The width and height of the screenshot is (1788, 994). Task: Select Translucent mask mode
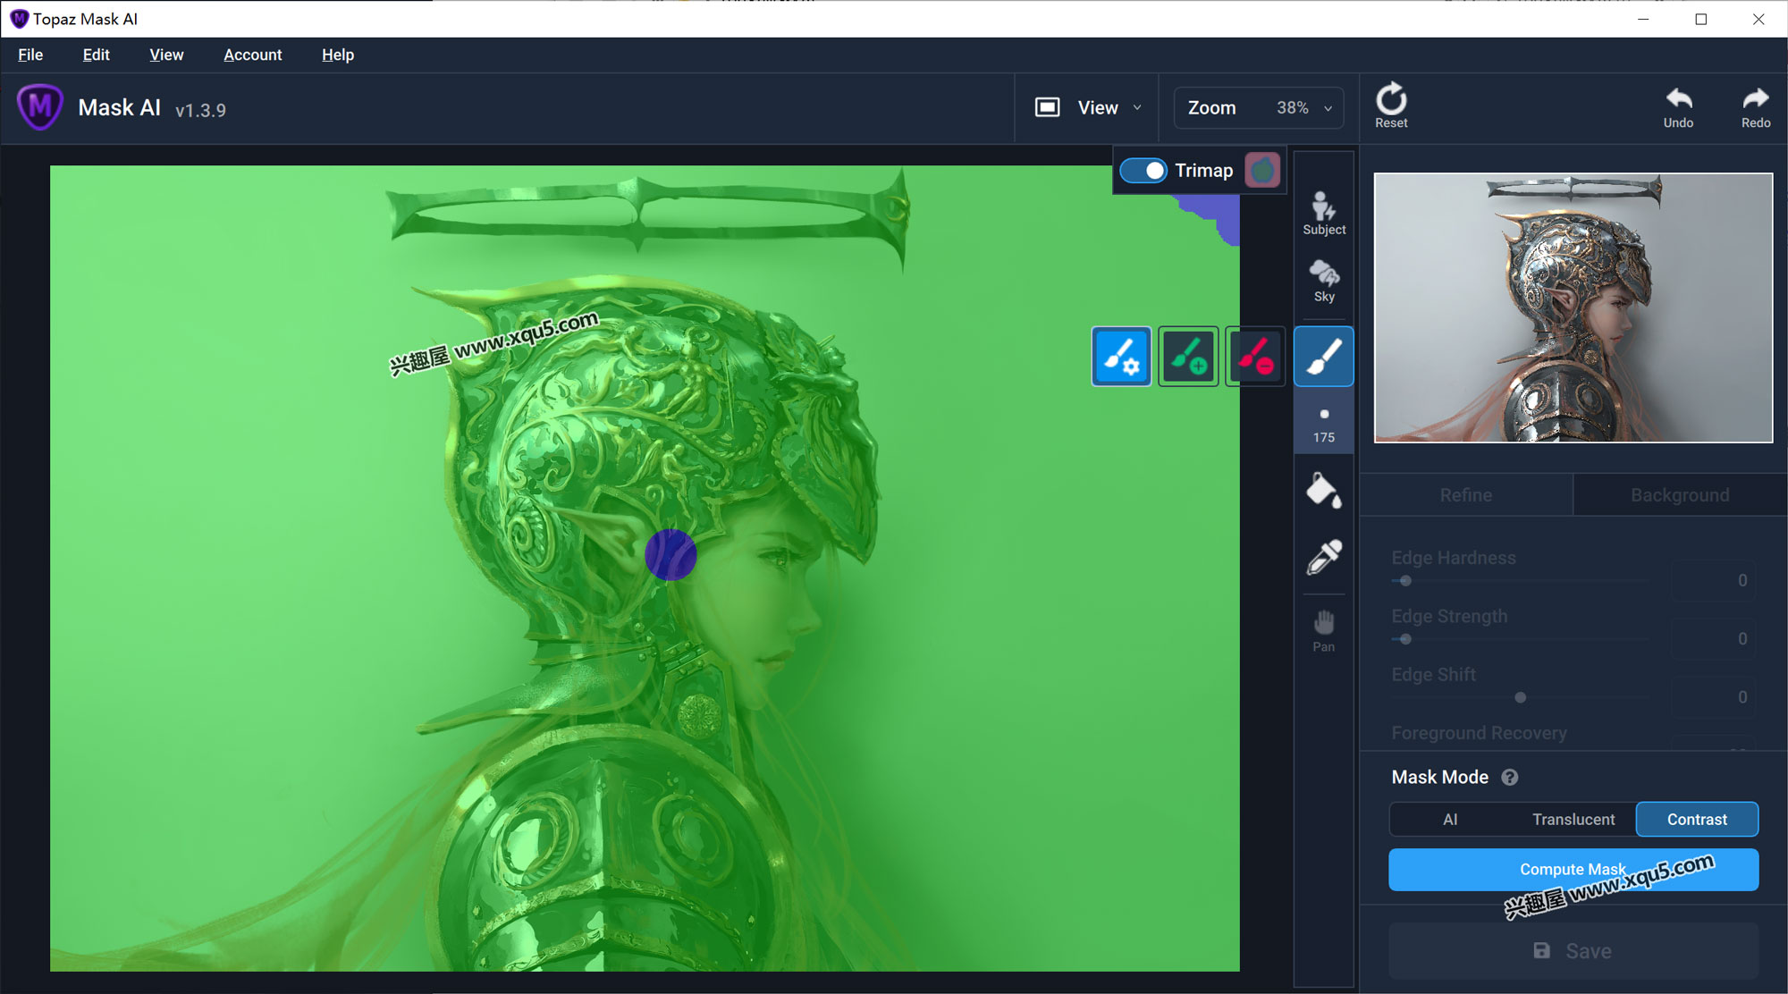click(x=1573, y=819)
